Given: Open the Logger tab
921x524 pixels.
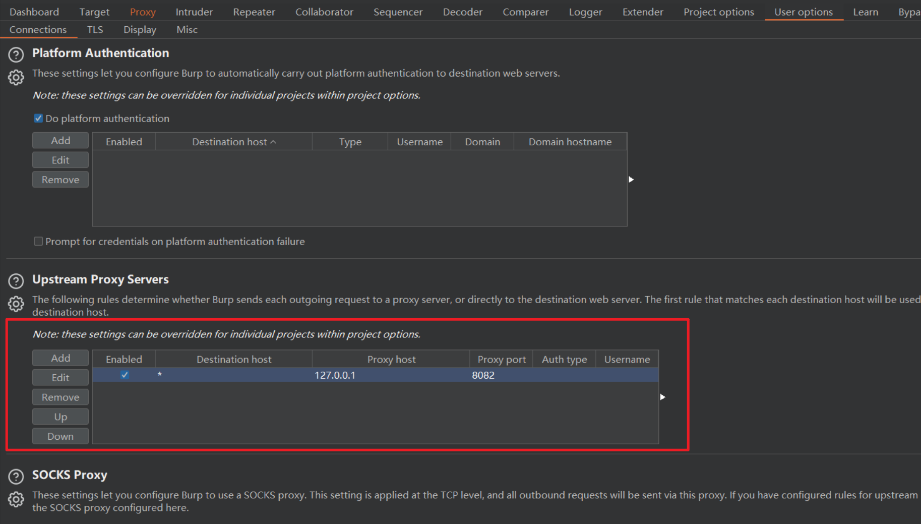Looking at the screenshot, I should pyautogui.click(x=585, y=12).
